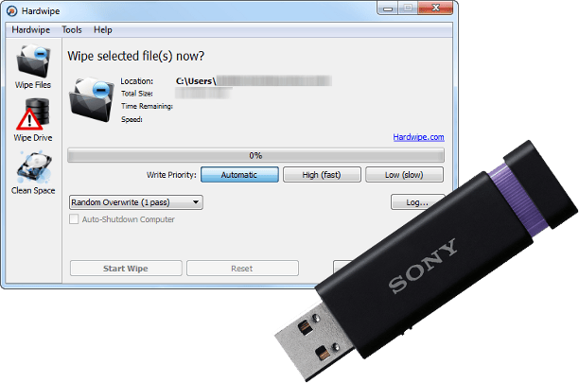579x383 pixels.
Task: Open the Help menu
Action: pyautogui.click(x=103, y=30)
